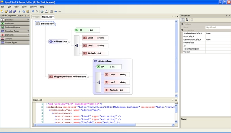Open the Attribute Groups section
Viewport: 231px width, 133px height.
pyautogui.click(x=15, y=27)
